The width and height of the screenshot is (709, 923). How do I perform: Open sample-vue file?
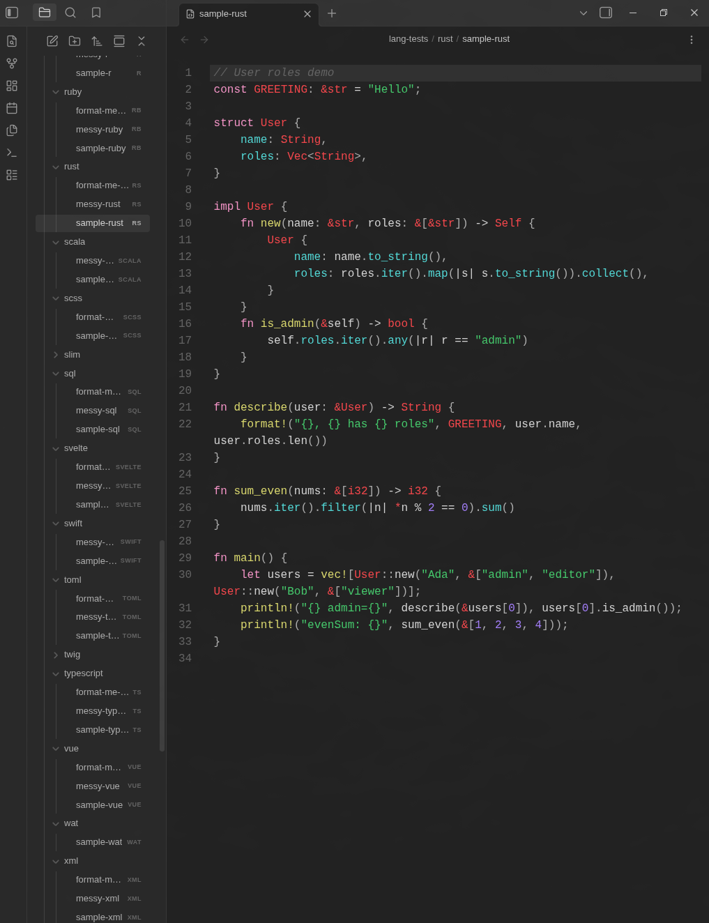click(x=93, y=805)
